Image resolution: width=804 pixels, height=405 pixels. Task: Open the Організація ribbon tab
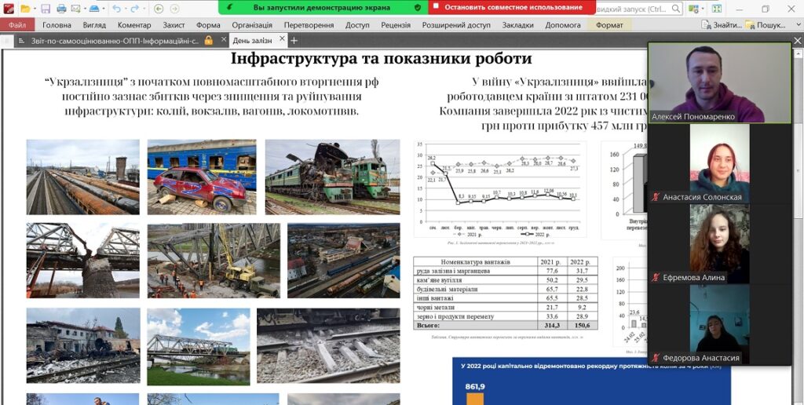(252, 24)
